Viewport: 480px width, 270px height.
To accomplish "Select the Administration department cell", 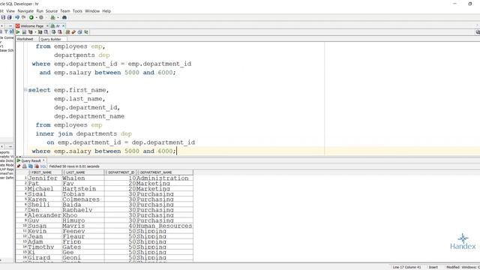I will (164, 178).
